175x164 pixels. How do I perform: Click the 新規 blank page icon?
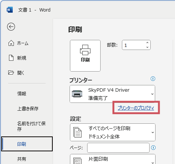pyautogui.click(x=11, y=58)
